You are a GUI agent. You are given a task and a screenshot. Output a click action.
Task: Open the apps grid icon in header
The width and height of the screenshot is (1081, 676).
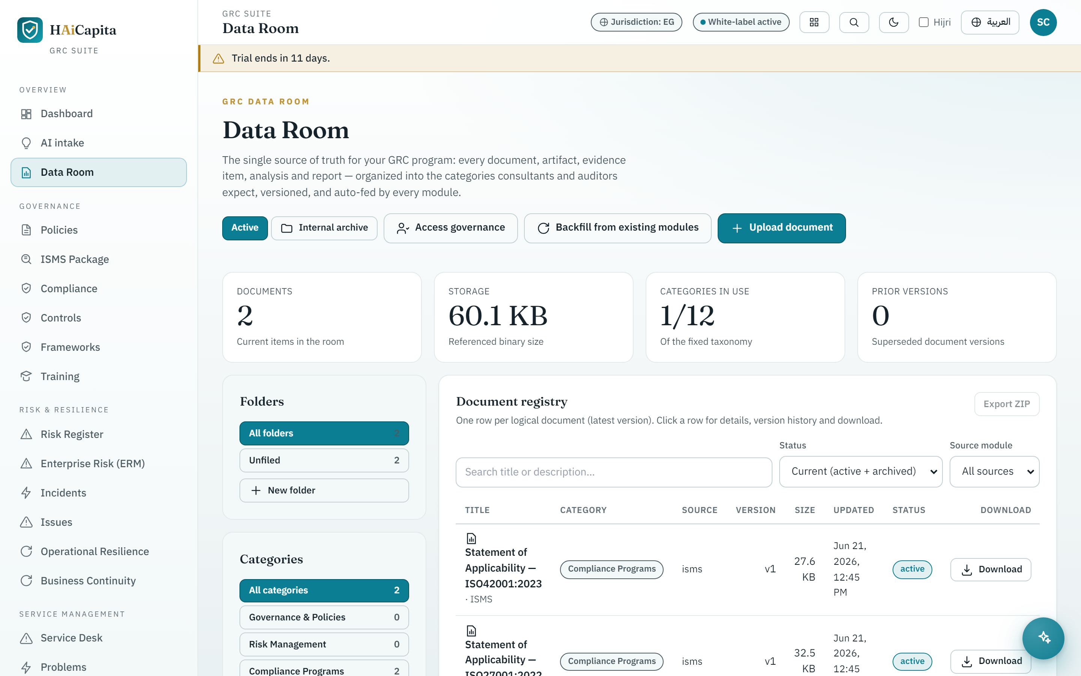point(814,23)
